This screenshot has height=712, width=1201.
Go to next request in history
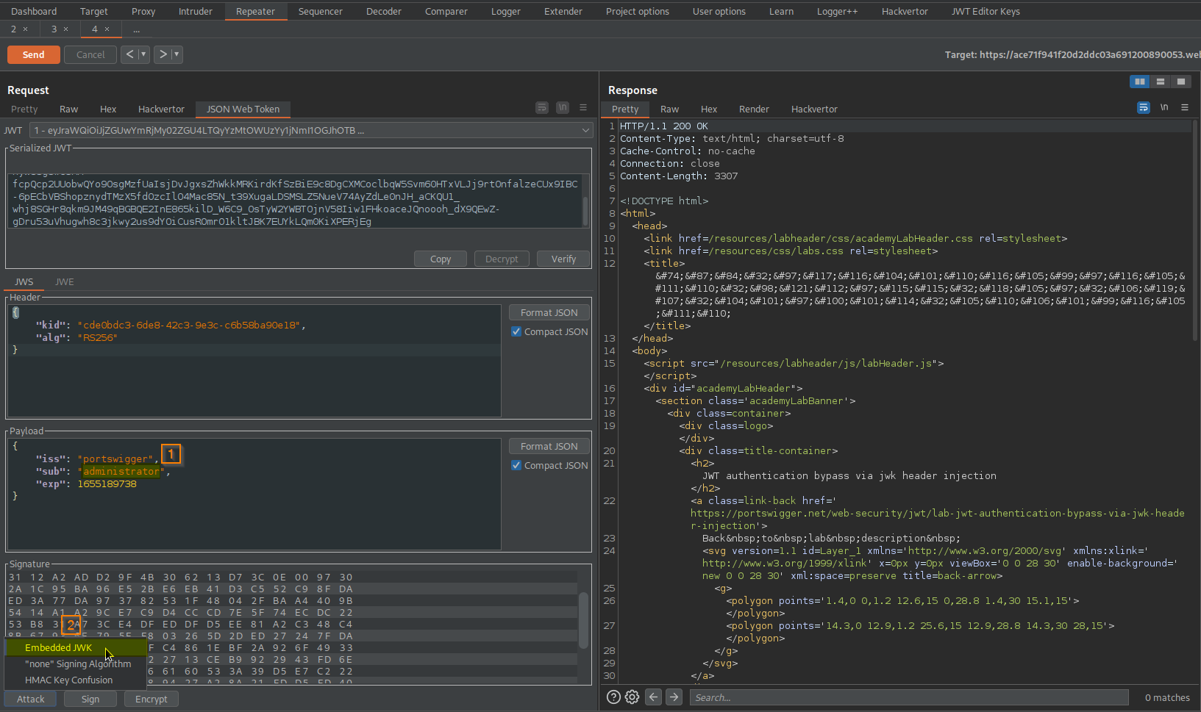163,54
